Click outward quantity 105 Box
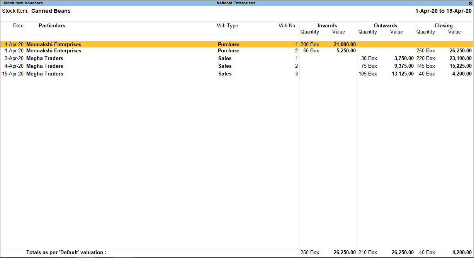The width and height of the screenshot is (474, 258). coord(368,74)
